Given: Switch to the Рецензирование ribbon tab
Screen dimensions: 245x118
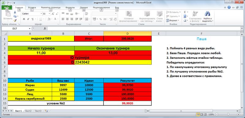Looking at the screenshot, I should (x=101, y=7).
